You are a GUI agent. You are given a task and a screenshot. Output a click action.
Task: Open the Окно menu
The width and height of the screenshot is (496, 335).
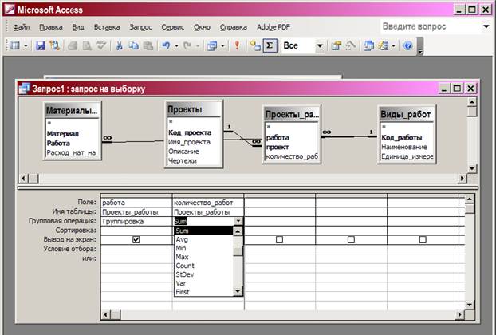(x=202, y=27)
